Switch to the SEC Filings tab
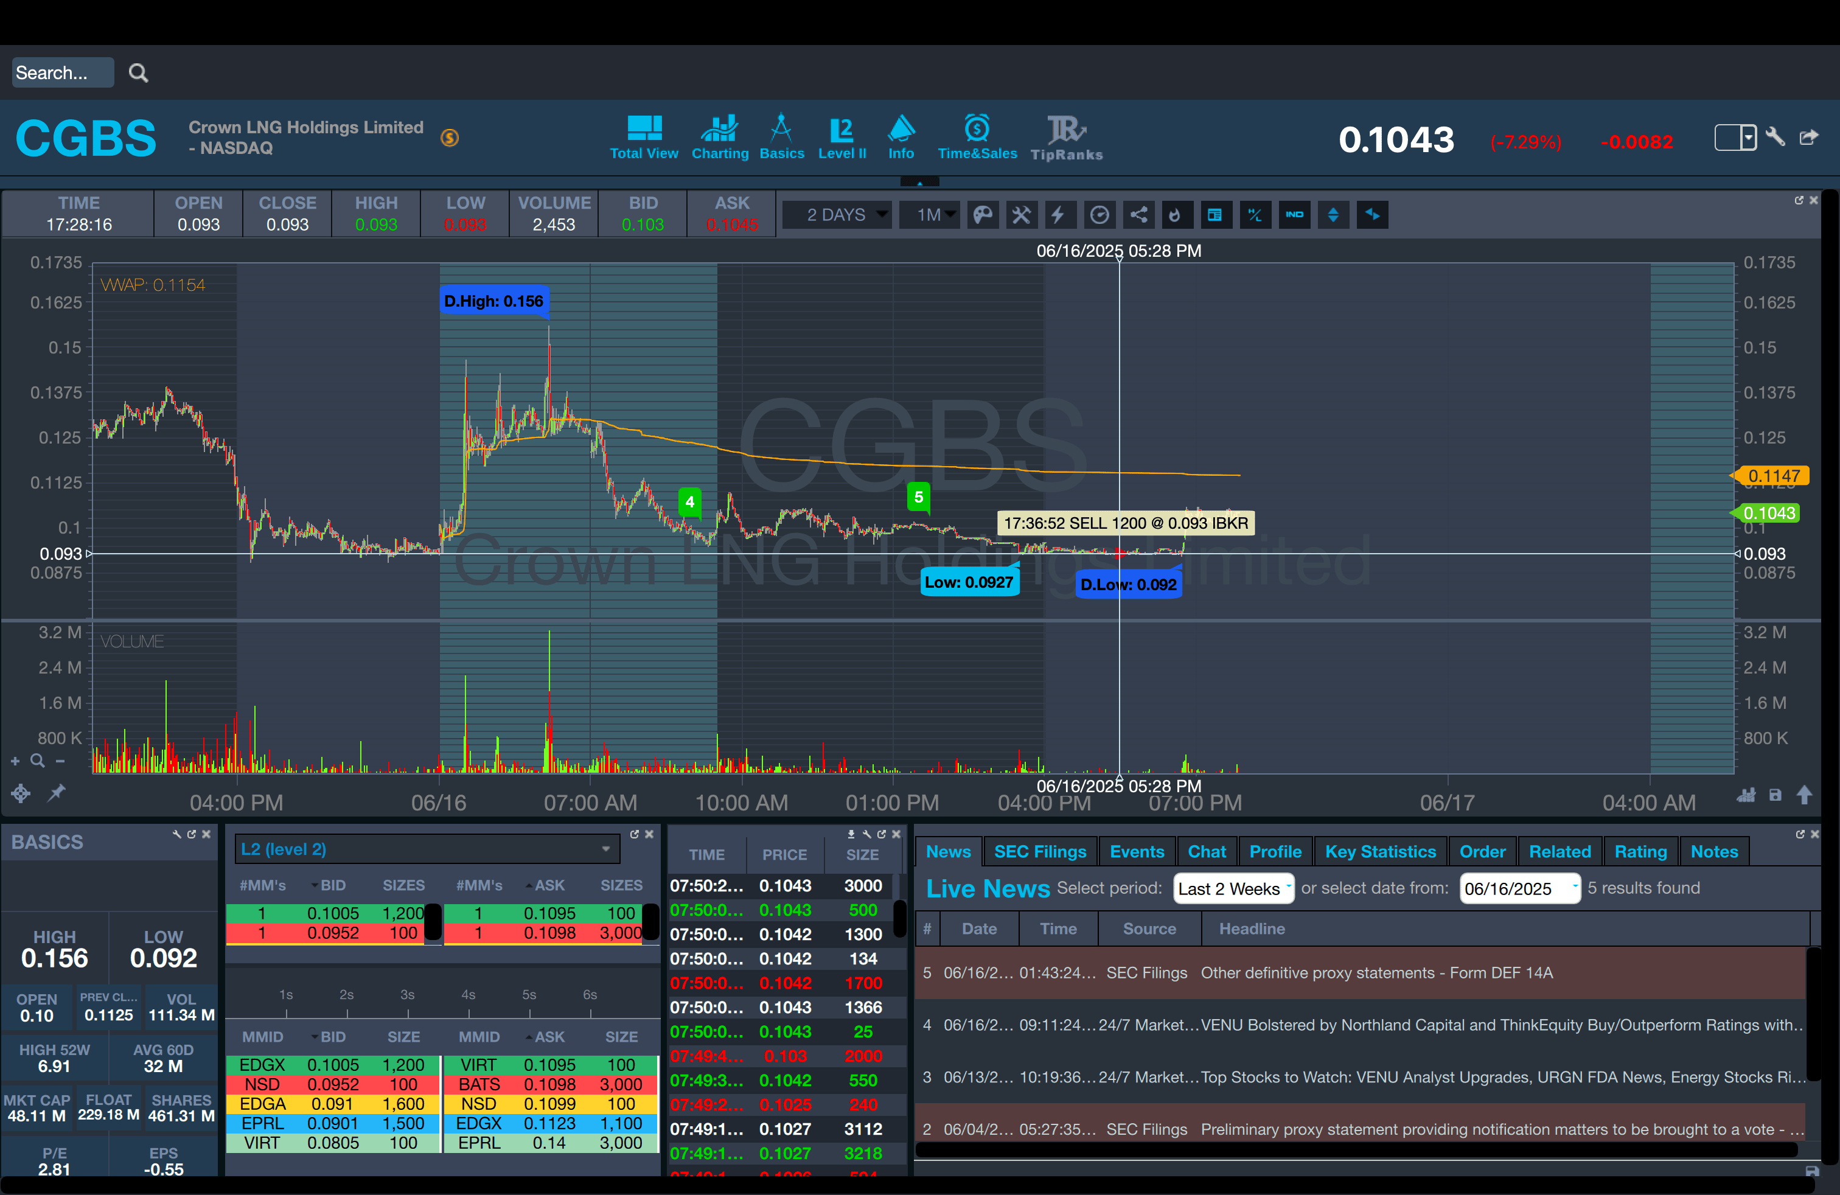This screenshot has height=1195, width=1840. (1040, 852)
